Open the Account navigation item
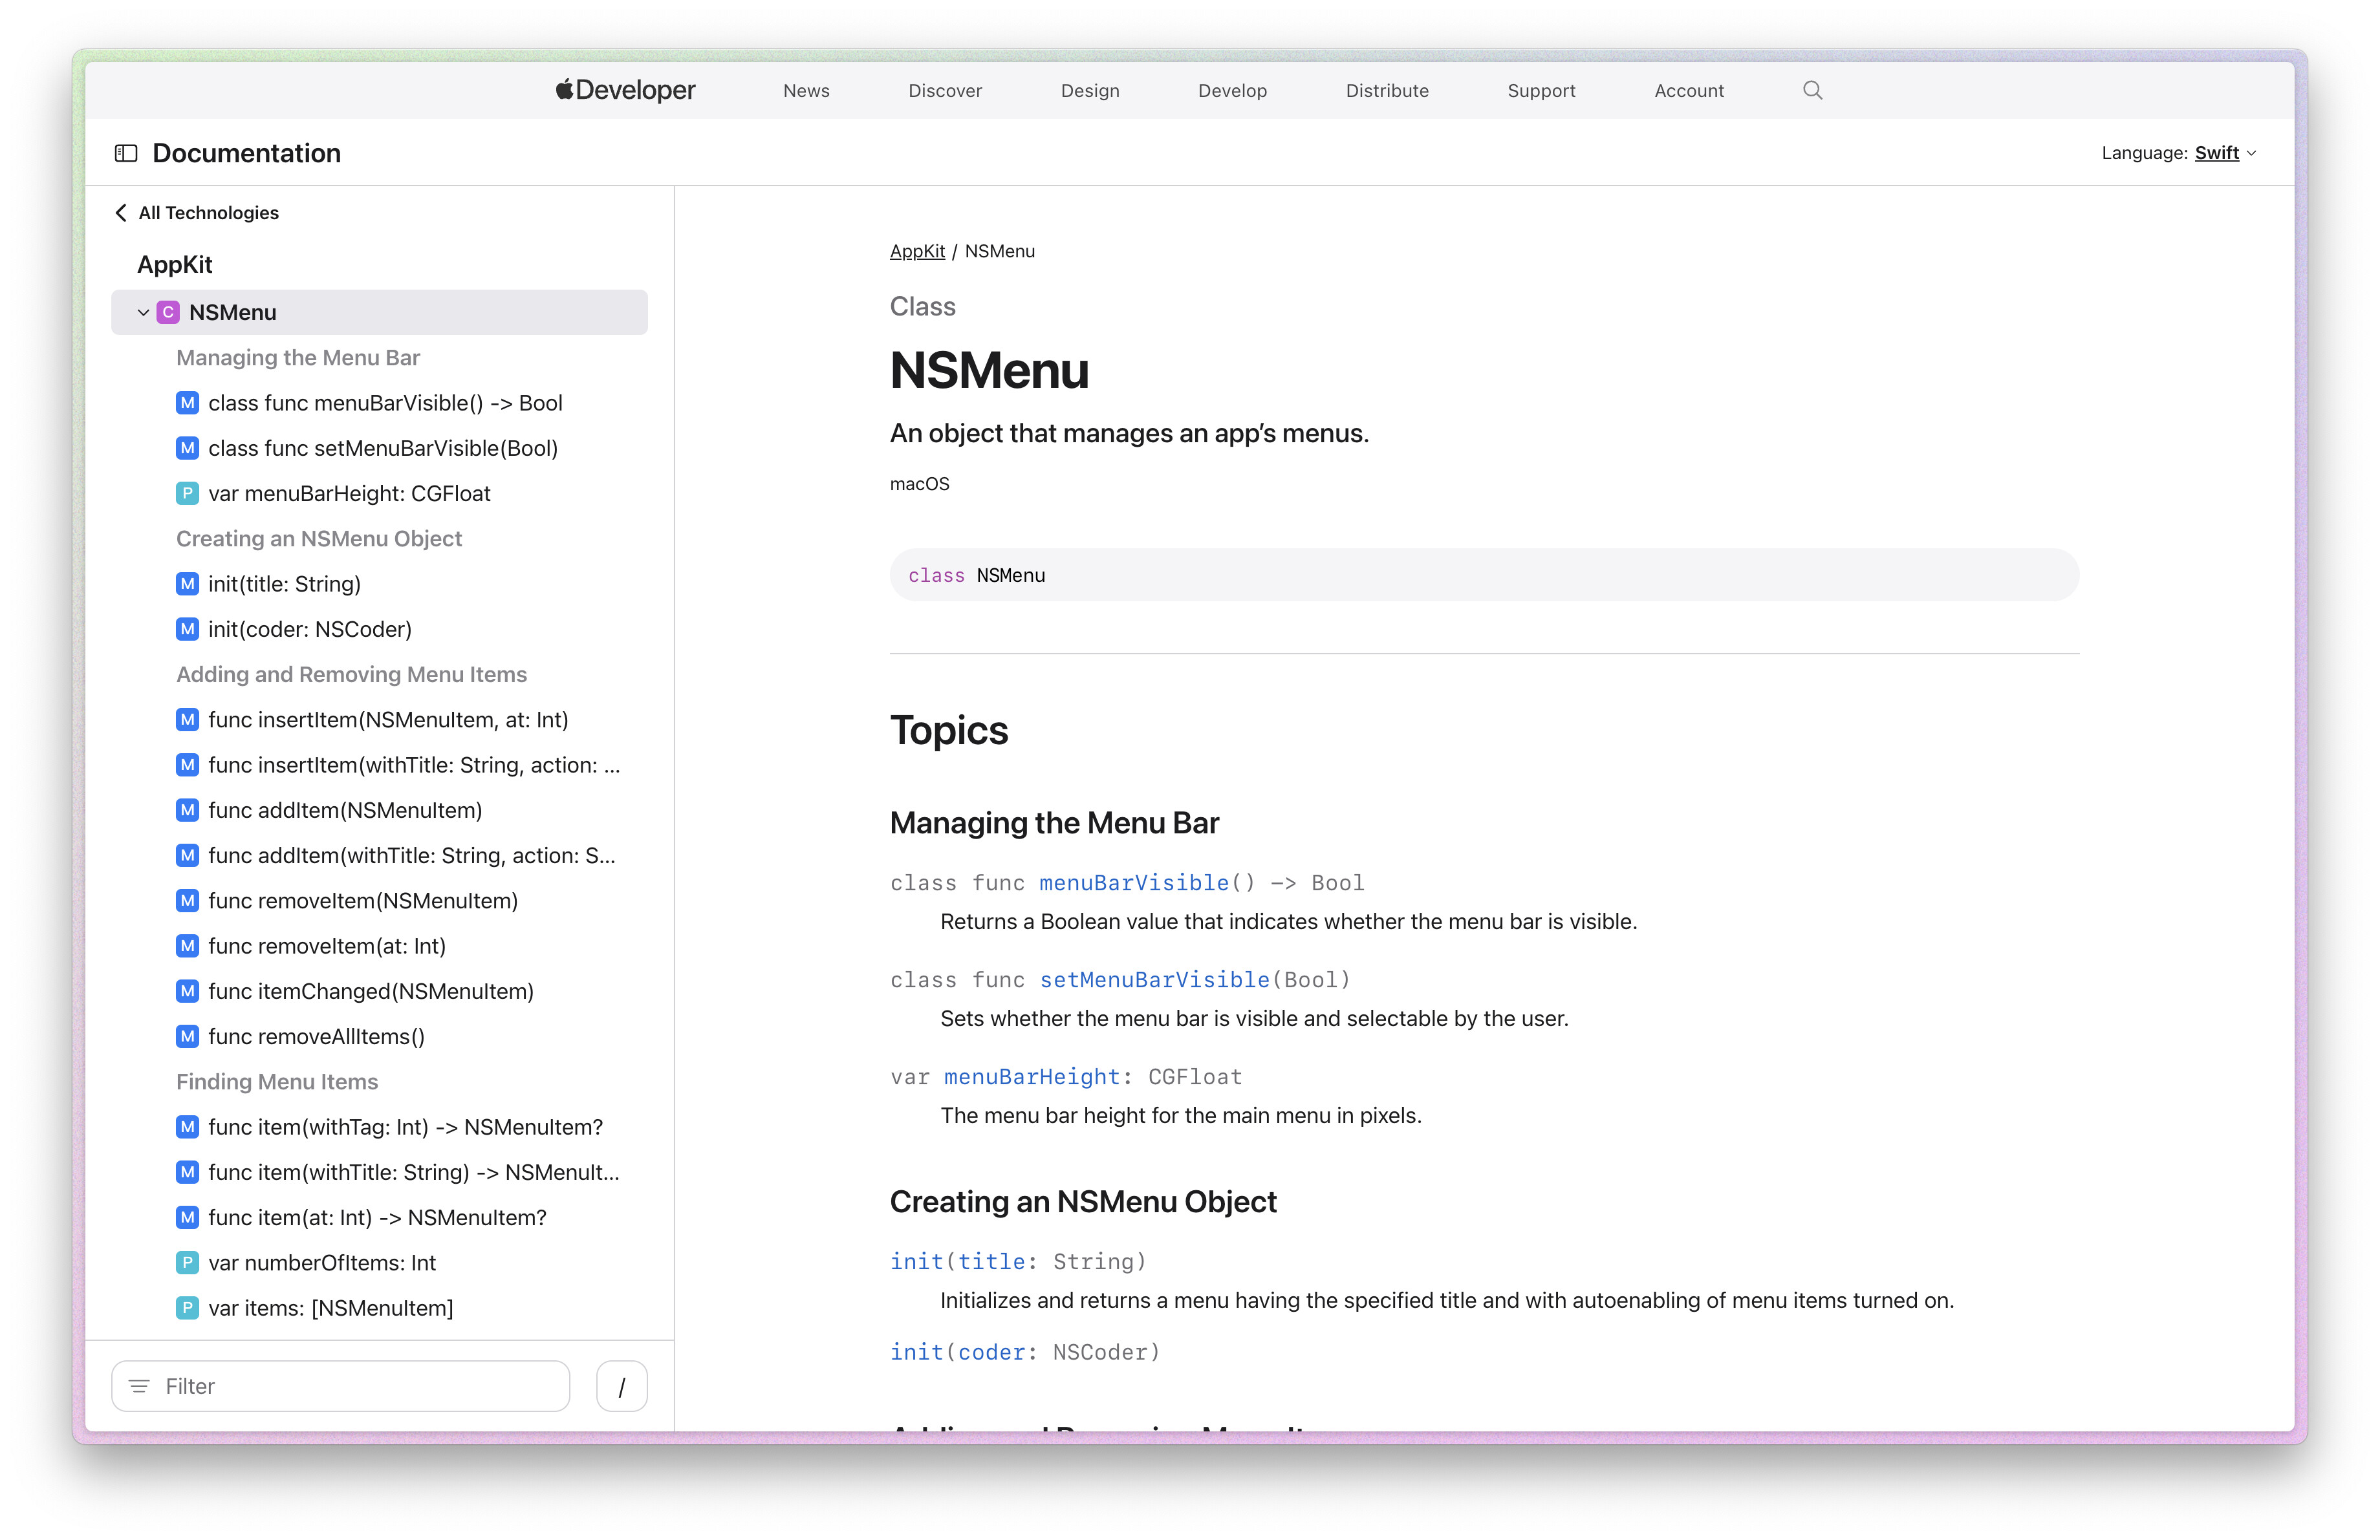Screen dimensions: 2380x1540 [1689, 91]
